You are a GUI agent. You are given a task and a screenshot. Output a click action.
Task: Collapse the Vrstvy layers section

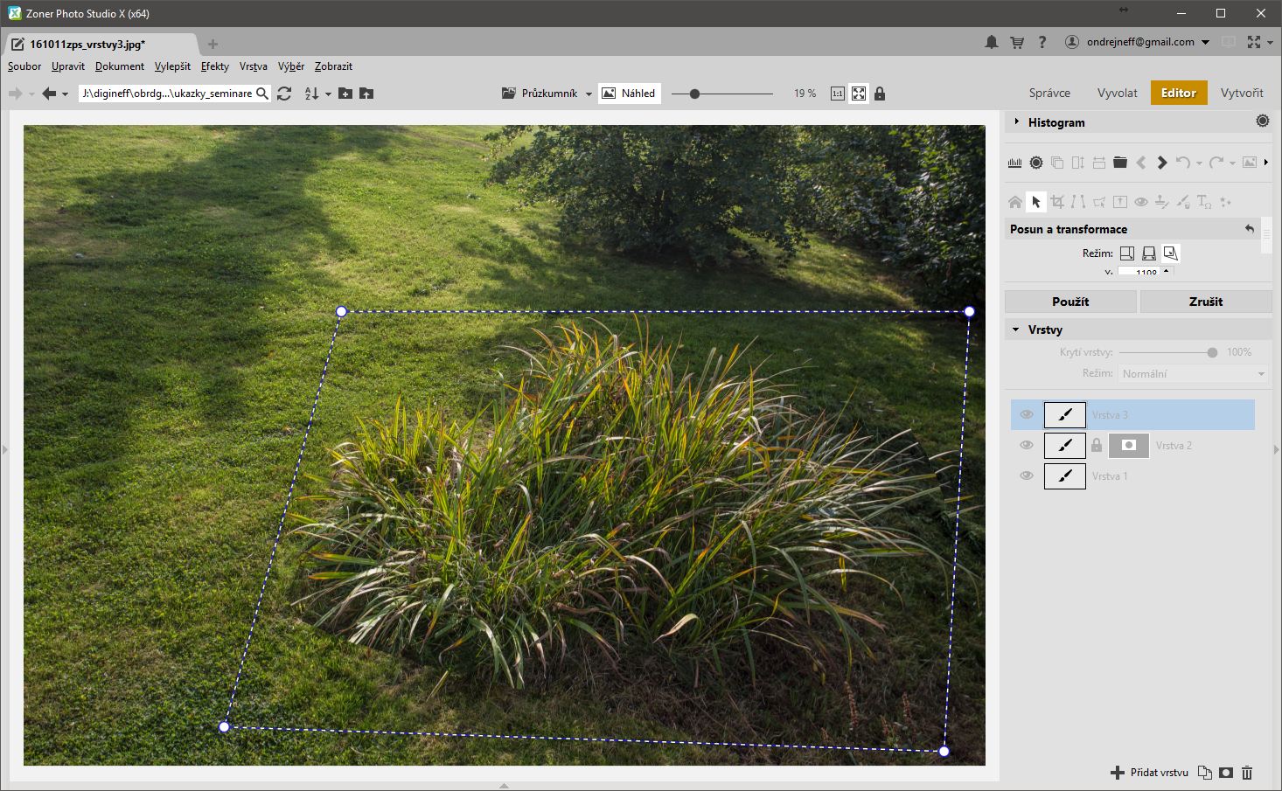[x=1016, y=330]
